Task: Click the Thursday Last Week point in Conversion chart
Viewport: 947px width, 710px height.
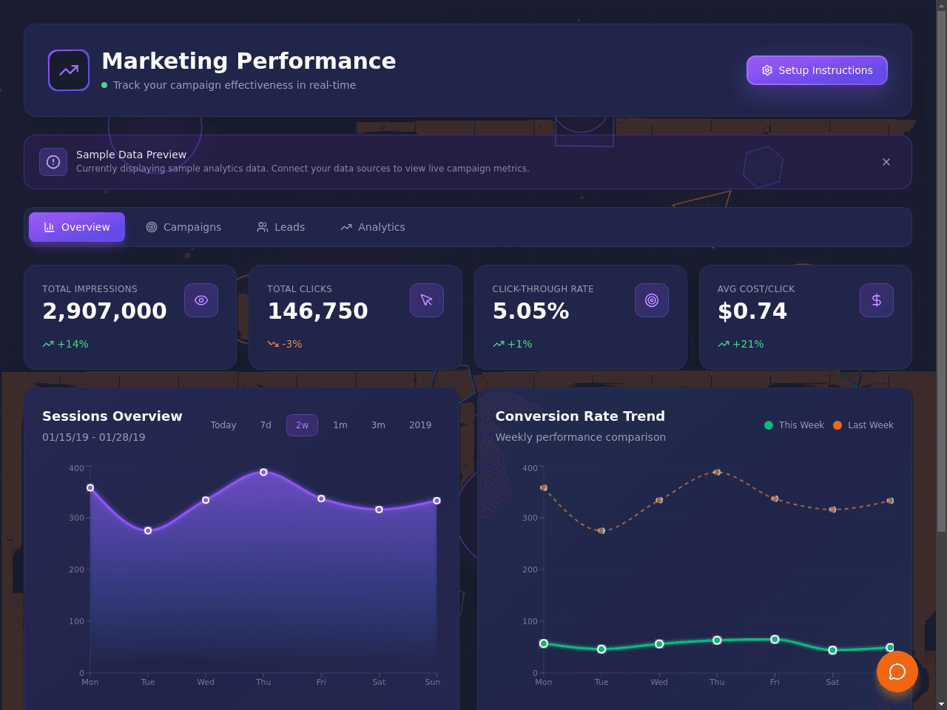Action: click(717, 472)
